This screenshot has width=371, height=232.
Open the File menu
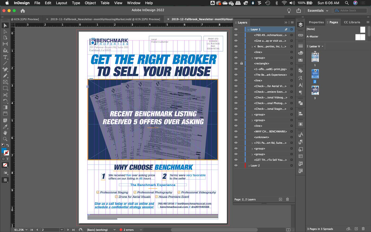[x=37, y=3]
